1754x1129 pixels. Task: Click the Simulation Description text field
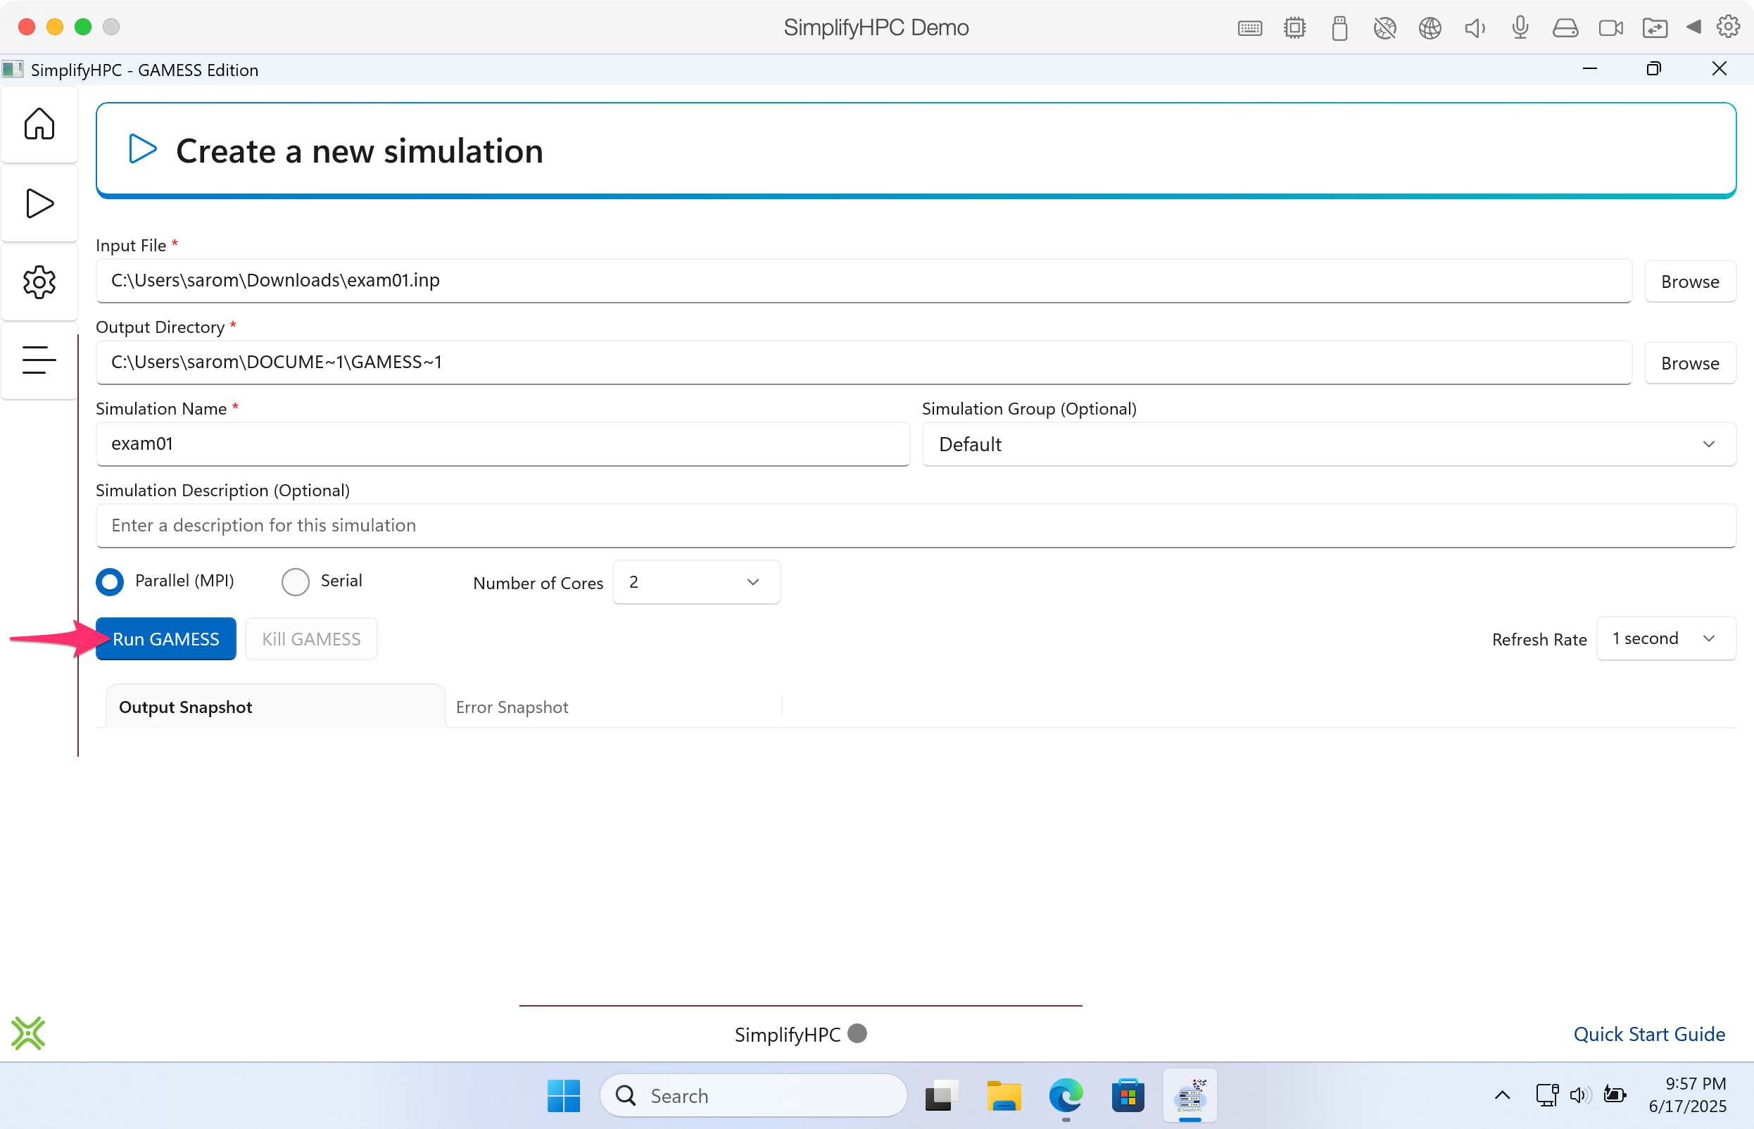pos(915,526)
